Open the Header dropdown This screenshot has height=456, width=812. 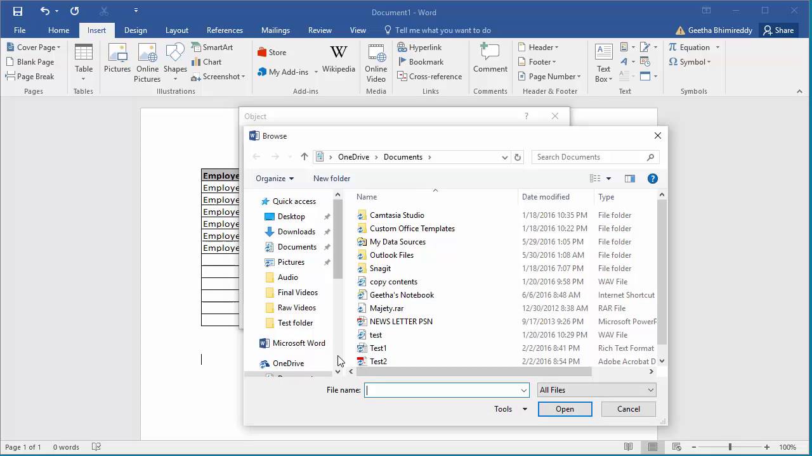coord(538,47)
